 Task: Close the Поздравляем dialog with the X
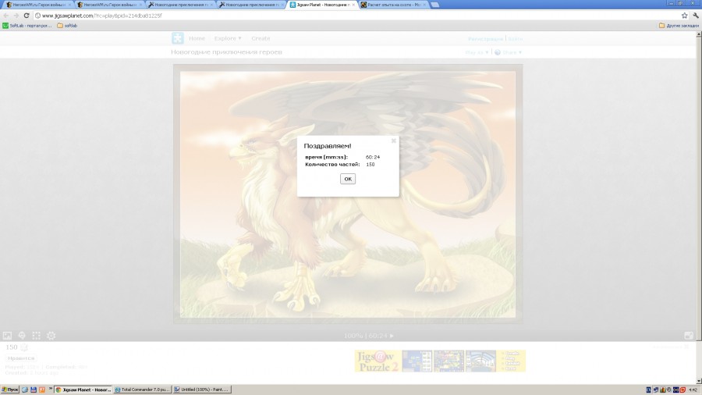[x=394, y=141]
